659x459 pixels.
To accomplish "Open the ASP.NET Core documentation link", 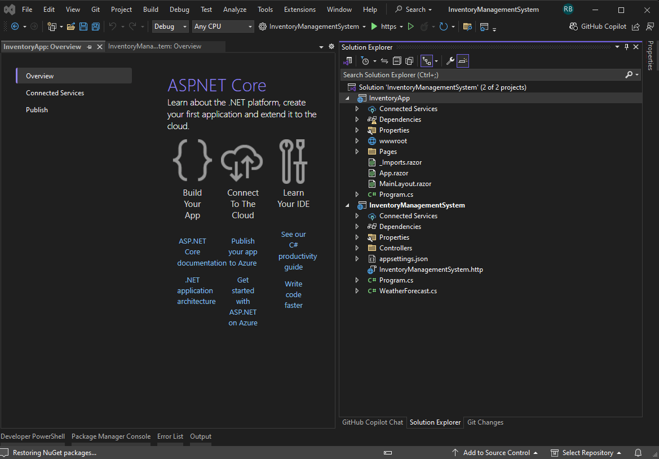I will 192,251.
